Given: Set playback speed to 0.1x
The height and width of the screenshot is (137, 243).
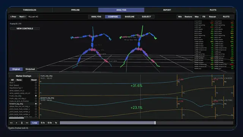Looking at the screenshot, I should point(43,123).
